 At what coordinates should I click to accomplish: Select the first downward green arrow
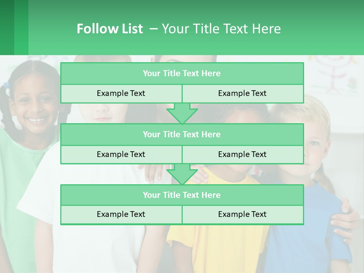pos(182,114)
